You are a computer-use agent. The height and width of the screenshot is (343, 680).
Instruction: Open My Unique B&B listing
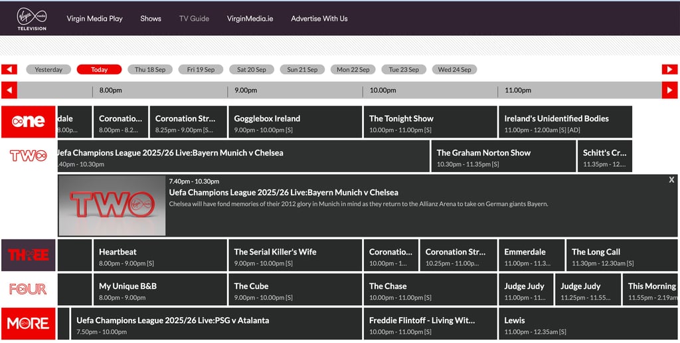(160, 289)
